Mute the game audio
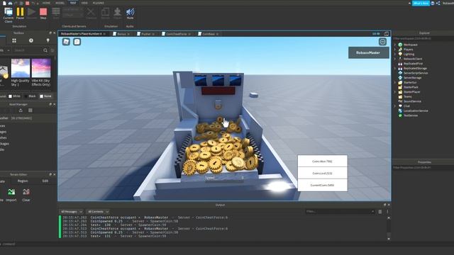The width and height of the screenshot is (454, 255). [x=130, y=13]
